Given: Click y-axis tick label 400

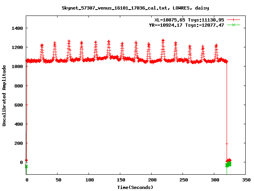Looking at the screenshot, I should coord(19,124).
